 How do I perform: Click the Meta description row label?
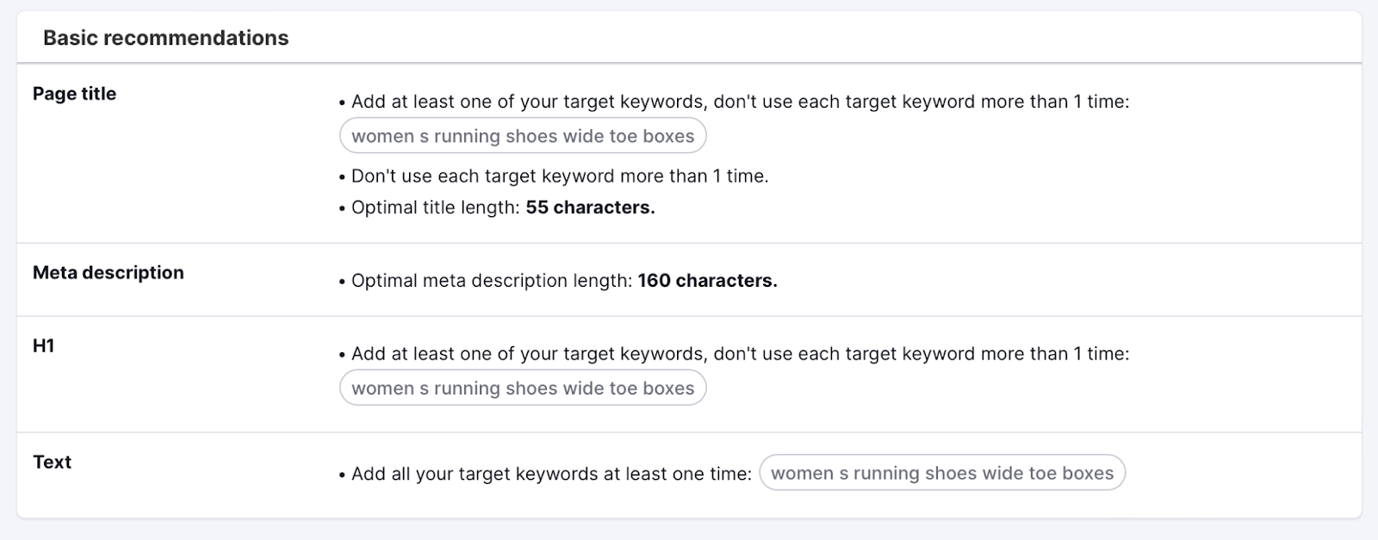pyautogui.click(x=108, y=273)
